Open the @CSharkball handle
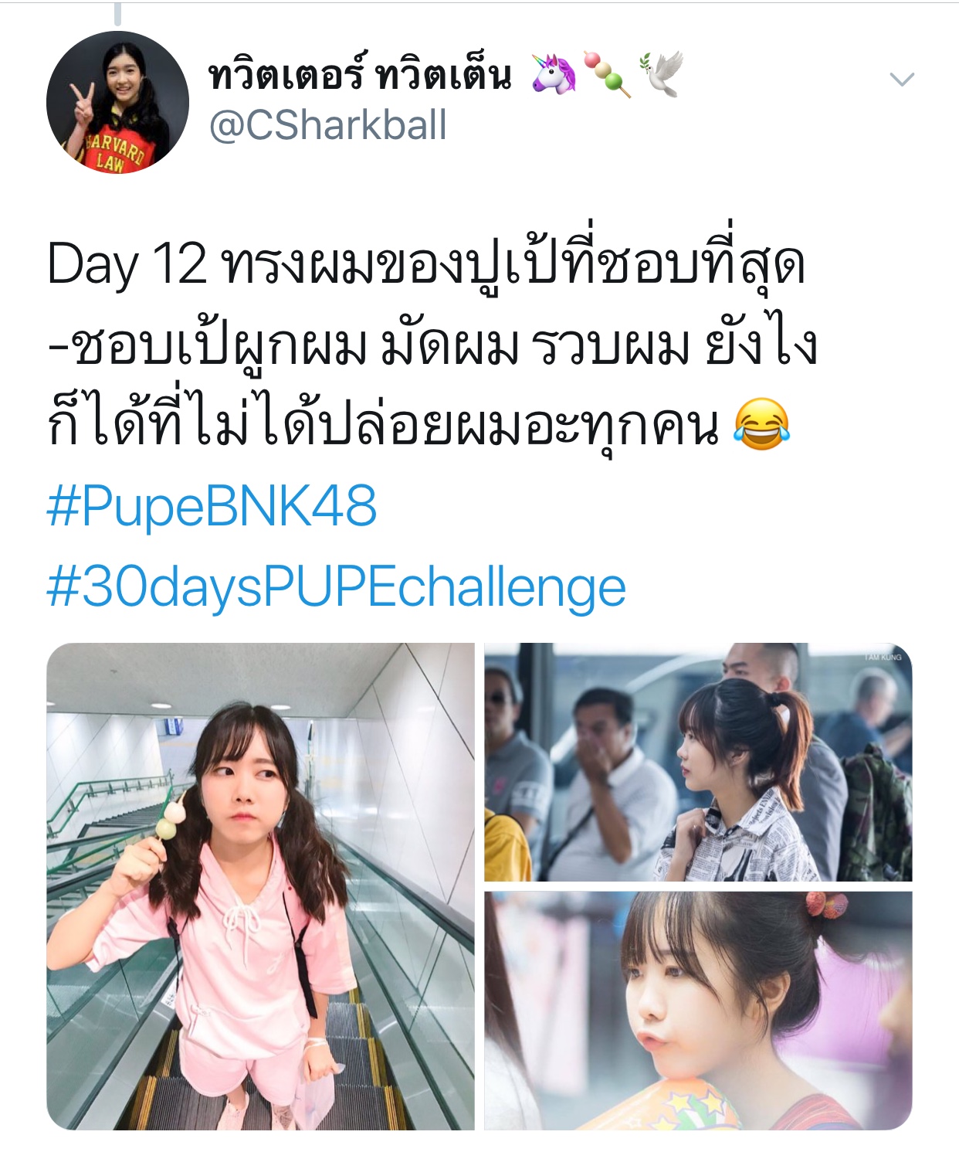Viewport: 959px width, 1152px height. tap(328, 125)
